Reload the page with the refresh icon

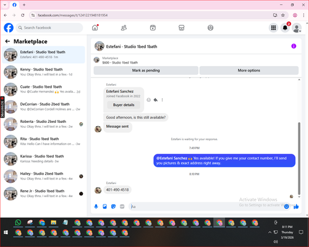pyautogui.click(x=23, y=15)
